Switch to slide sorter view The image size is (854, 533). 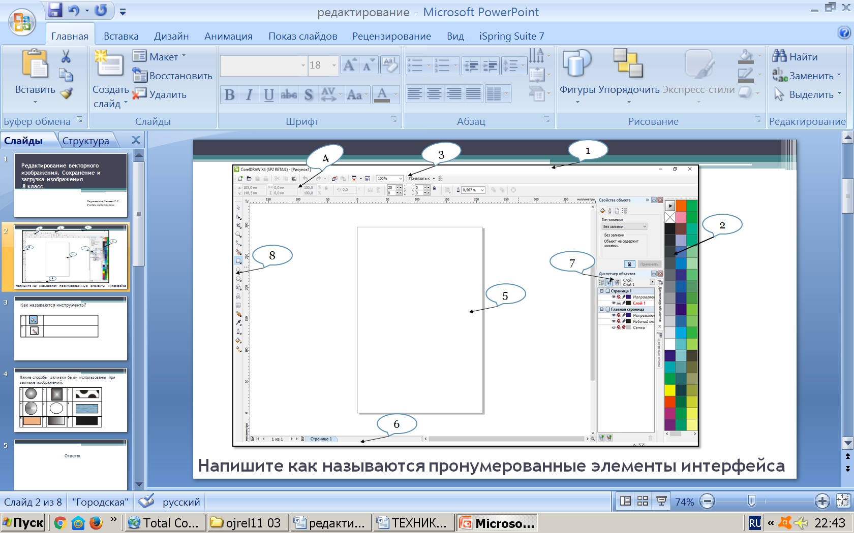click(643, 502)
